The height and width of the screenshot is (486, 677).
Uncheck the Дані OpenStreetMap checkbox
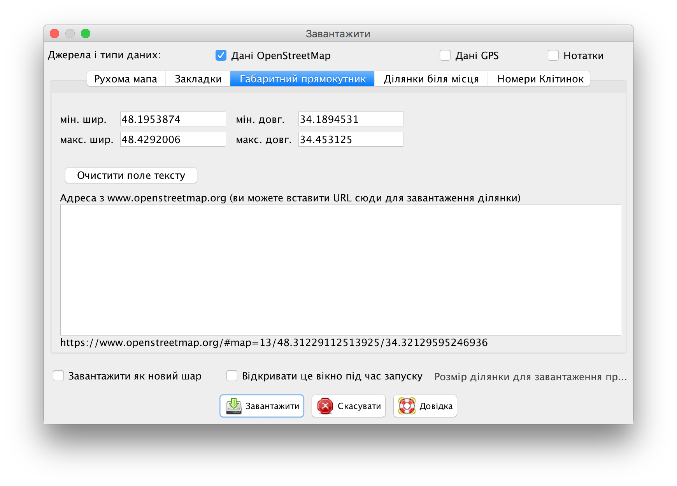(221, 56)
